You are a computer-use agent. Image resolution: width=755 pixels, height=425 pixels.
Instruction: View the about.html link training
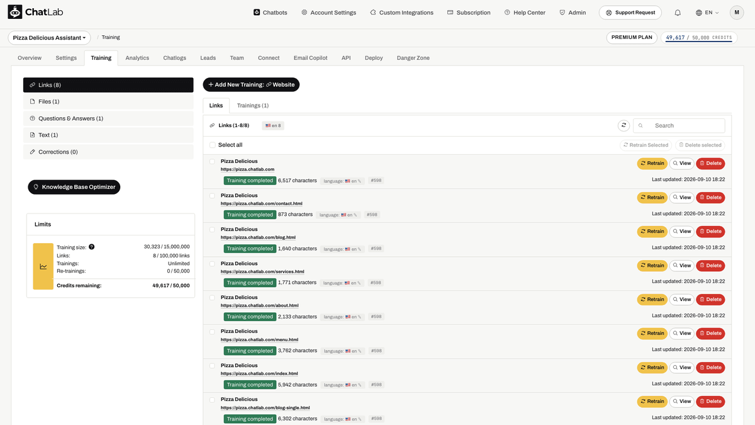[x=681, y=300]
